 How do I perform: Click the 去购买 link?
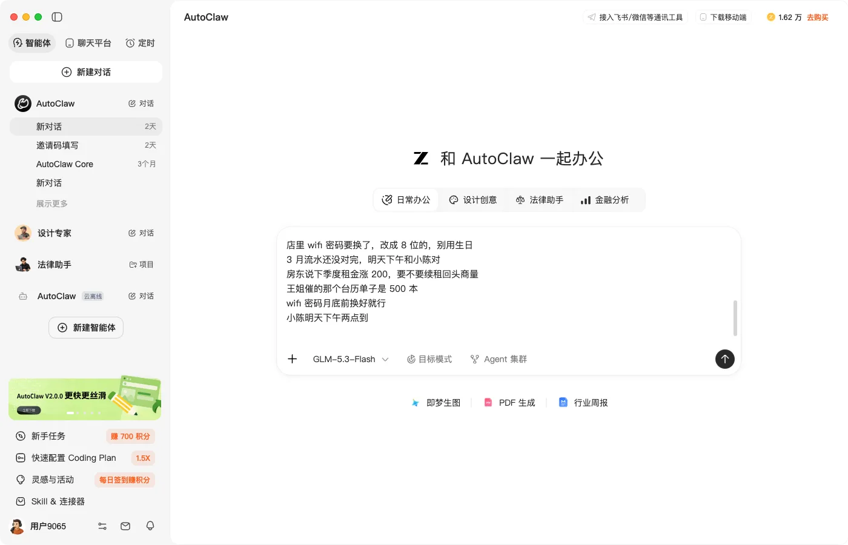[818, 17]
